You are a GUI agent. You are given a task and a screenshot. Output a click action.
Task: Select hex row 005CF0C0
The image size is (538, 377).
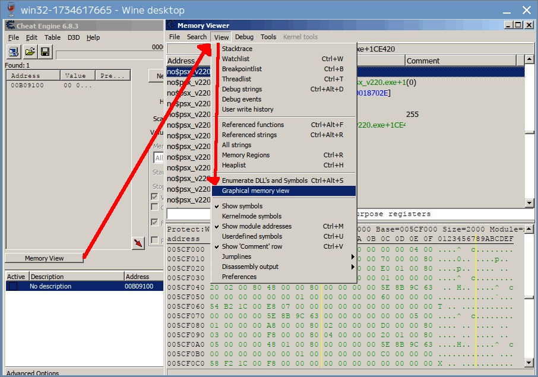(340, 363)
